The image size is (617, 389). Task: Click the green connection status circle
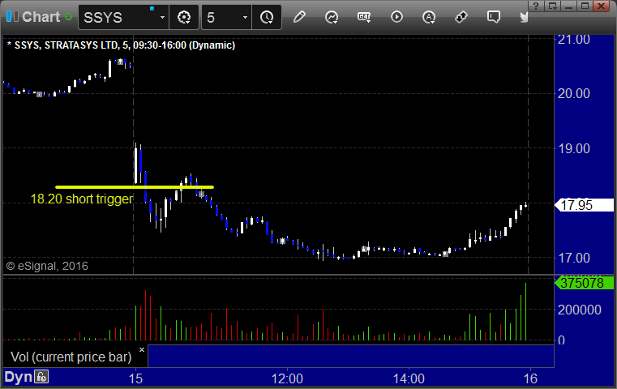click(68, 17)
